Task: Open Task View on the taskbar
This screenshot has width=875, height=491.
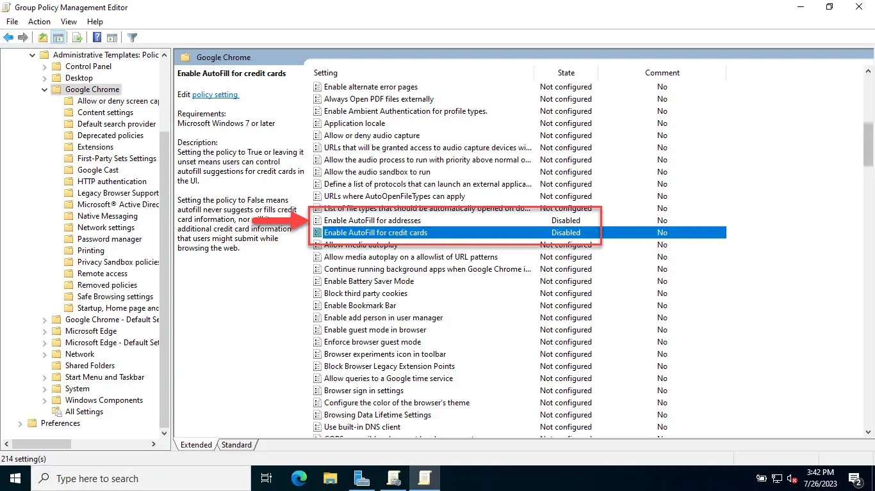Action: (x=266, y=478)
